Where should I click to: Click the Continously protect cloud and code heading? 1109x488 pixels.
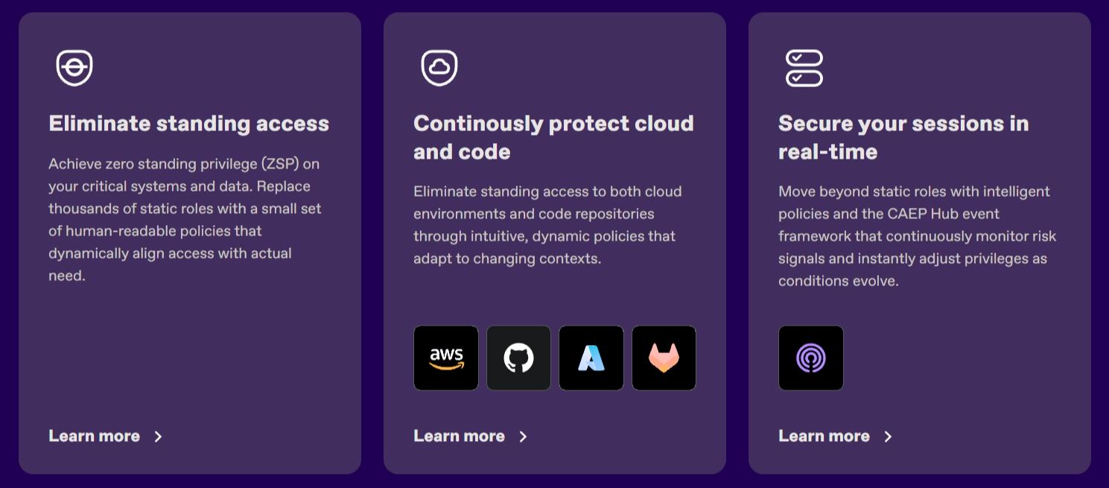(x=553, y=137)
